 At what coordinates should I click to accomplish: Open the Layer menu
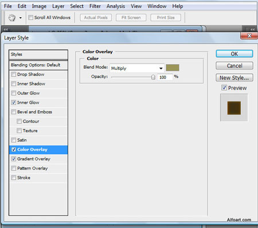tap(58, 6)
